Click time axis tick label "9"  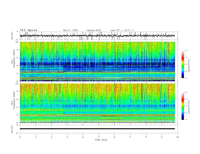(162, 137)
